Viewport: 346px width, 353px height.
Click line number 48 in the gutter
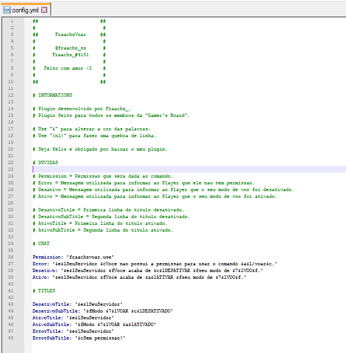[11, 338]
